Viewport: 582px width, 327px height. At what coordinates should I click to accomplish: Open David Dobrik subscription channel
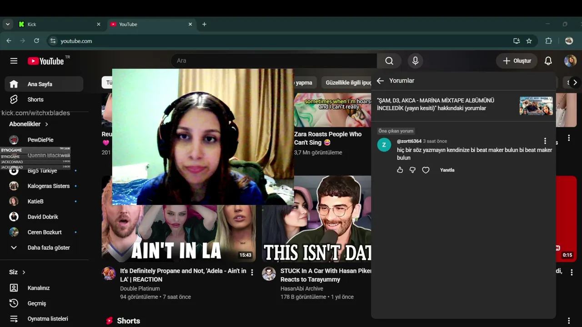[44, 217]
